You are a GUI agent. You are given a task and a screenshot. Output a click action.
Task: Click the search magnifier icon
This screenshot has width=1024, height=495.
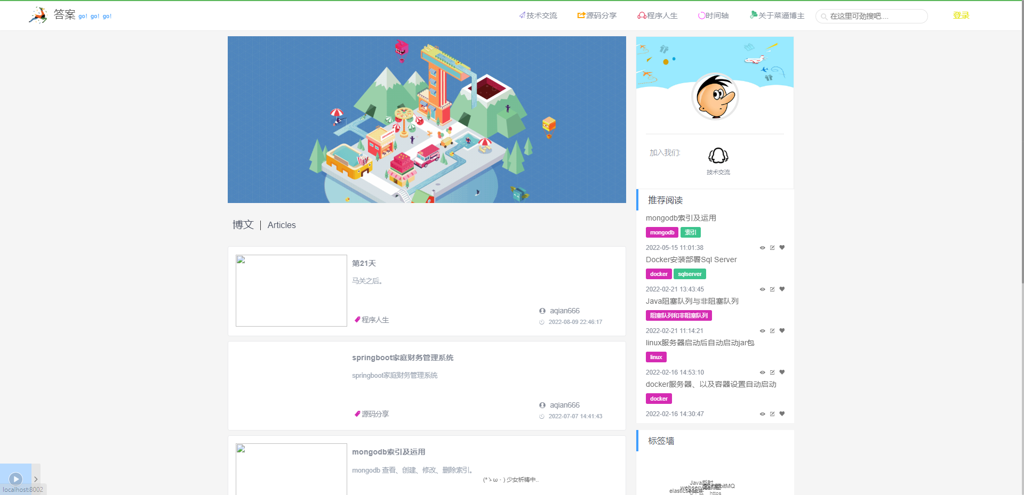tap(824, 17)
